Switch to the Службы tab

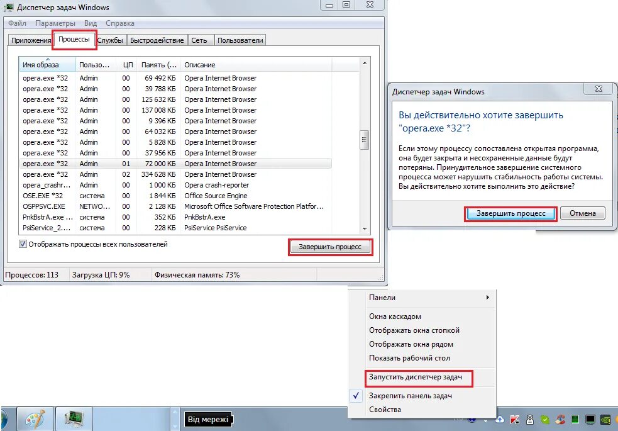110,40
